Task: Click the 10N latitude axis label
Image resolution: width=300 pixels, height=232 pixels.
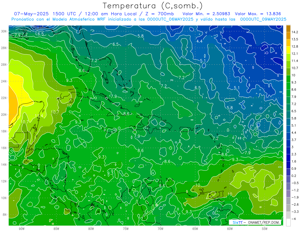Action: tap(4, 198)
